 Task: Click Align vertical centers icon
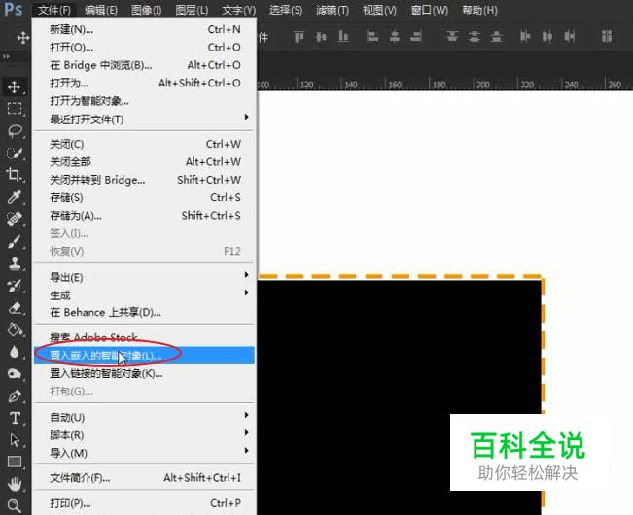click(x=321, y=37)
